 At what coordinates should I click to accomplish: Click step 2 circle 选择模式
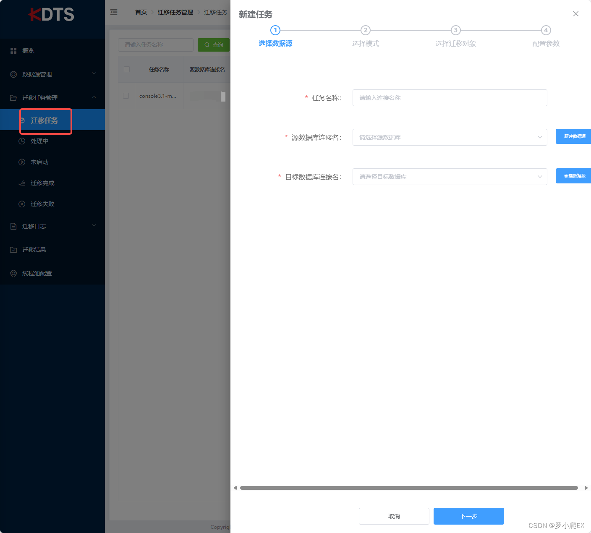click(366, 30)
